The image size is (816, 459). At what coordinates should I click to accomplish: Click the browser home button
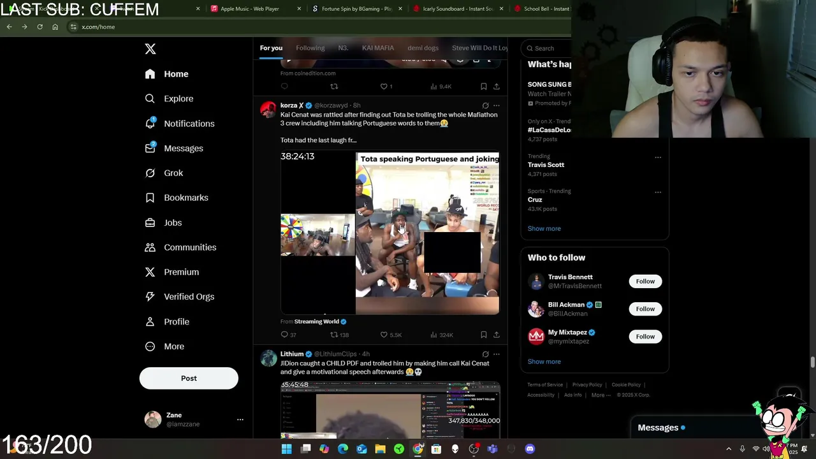point(55,27)
